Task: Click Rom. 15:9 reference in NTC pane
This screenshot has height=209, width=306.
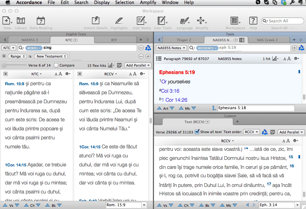Action: point(15,84)
